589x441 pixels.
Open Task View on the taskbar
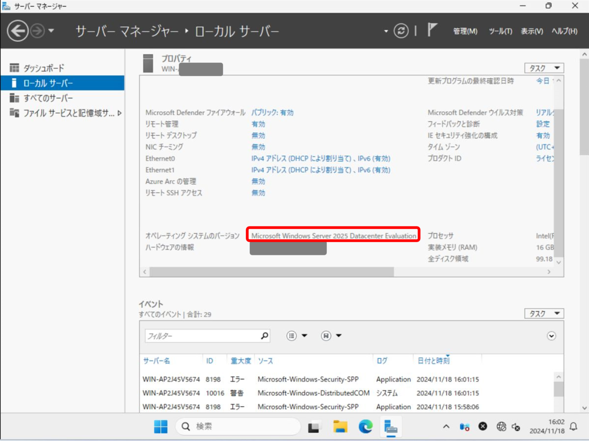pos(314,427)
